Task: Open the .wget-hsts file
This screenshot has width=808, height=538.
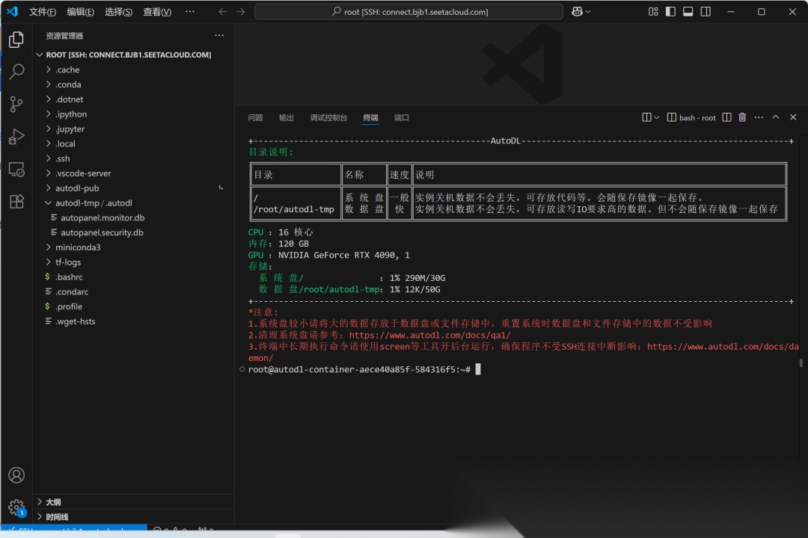Action: click(x=133, y=321)
